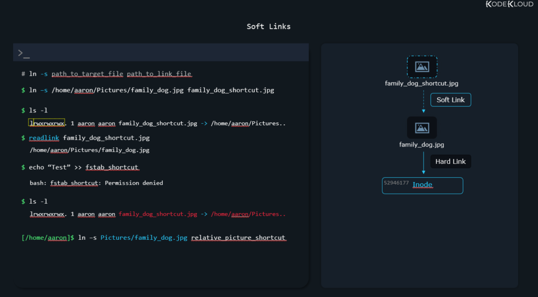Viewport: 538px width, 297px height.
Task: Click the relative_picture_shortcut text
Action: [239, 238]
